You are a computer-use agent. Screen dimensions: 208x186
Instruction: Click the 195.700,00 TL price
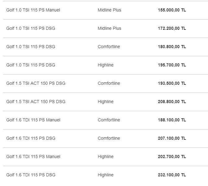tap(172, 65)
